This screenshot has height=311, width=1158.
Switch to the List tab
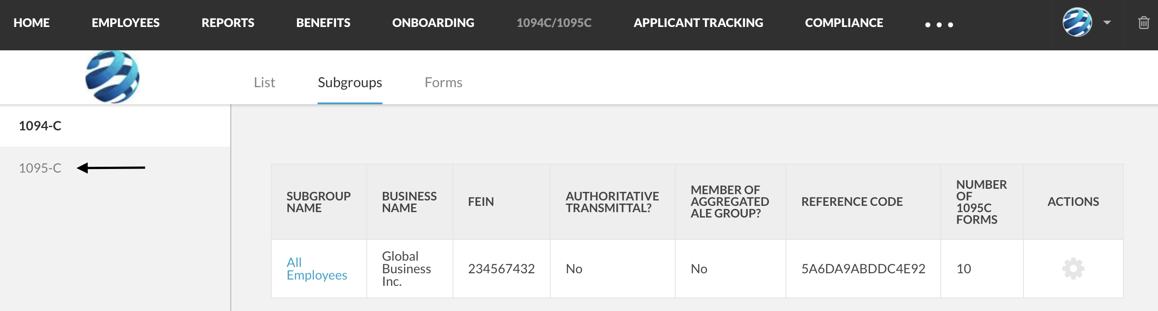265,82
